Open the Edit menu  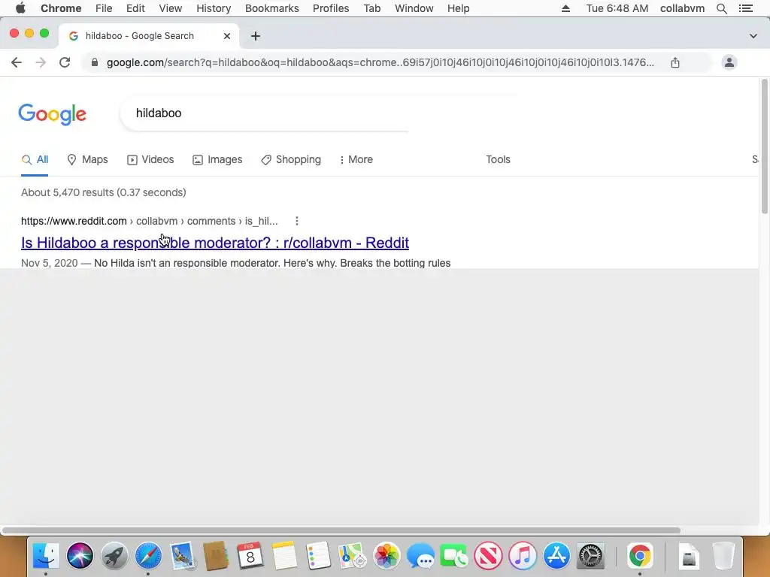(135, 8)
